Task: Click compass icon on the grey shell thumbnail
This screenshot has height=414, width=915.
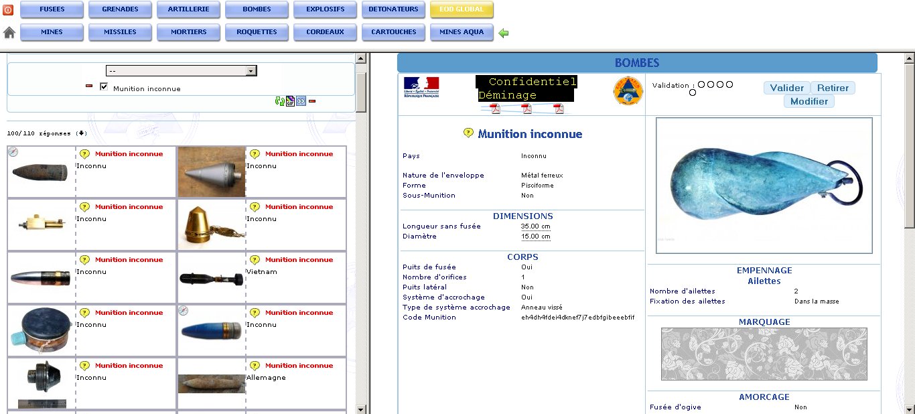Action: [x=13, y=152]
